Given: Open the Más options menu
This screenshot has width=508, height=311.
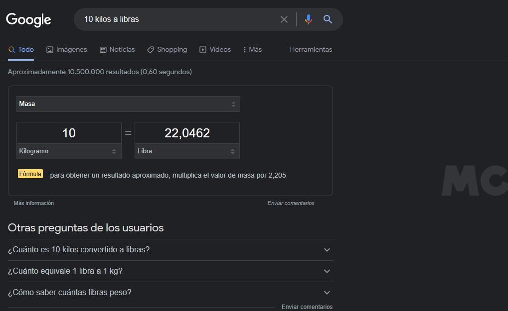Looking at the screenshot, I should click(252, 50).
